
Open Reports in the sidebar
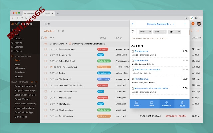click(18, 43)
